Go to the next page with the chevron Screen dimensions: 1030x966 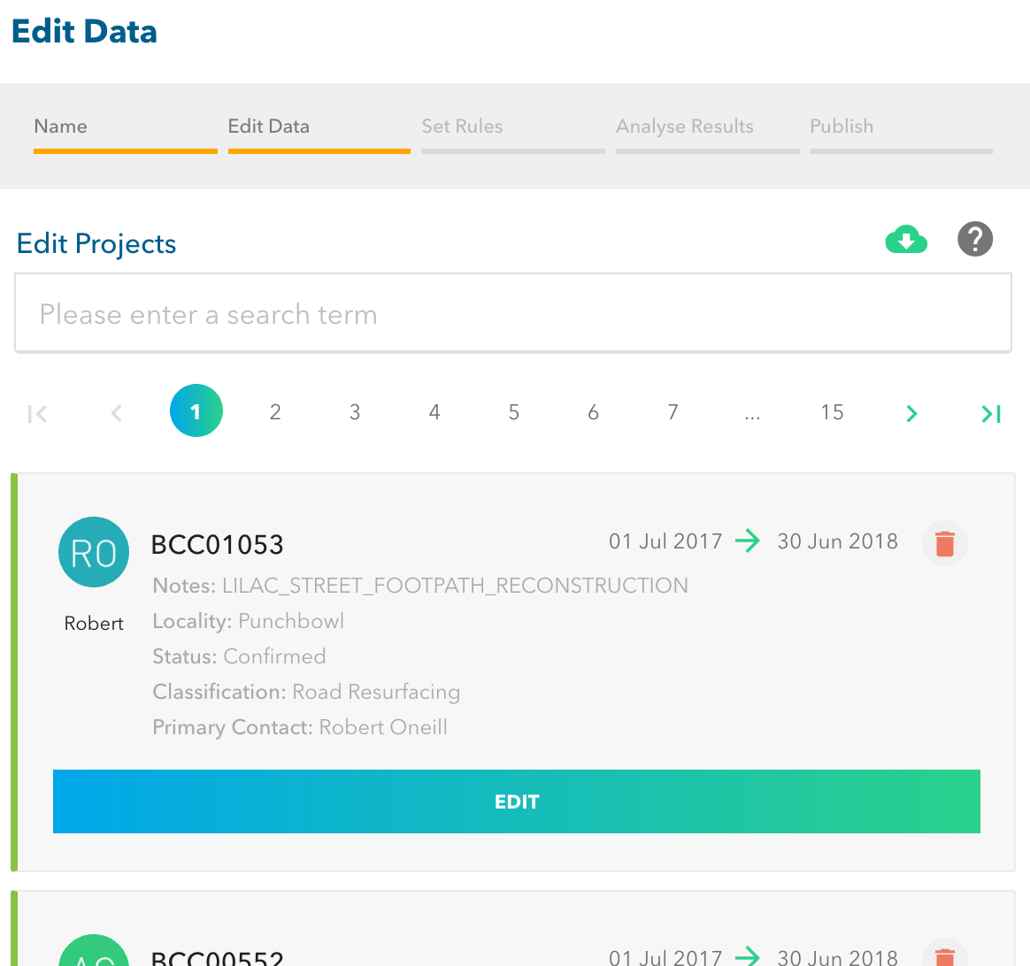coord(911,412)
